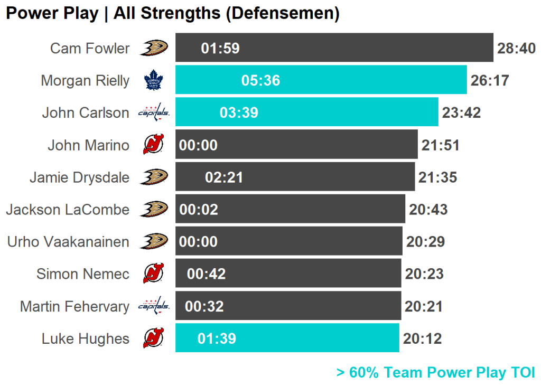Click the Devils logo beside Luke Hughes
The image size is (541, 386).
pos(154,338)
